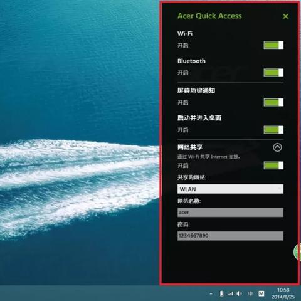Image resolution: width=301 pixels, height=301 pixels.
Task: Click the '通过 Wi-Fi 共享 Internet 连接' description
Action: pos(209,157)
